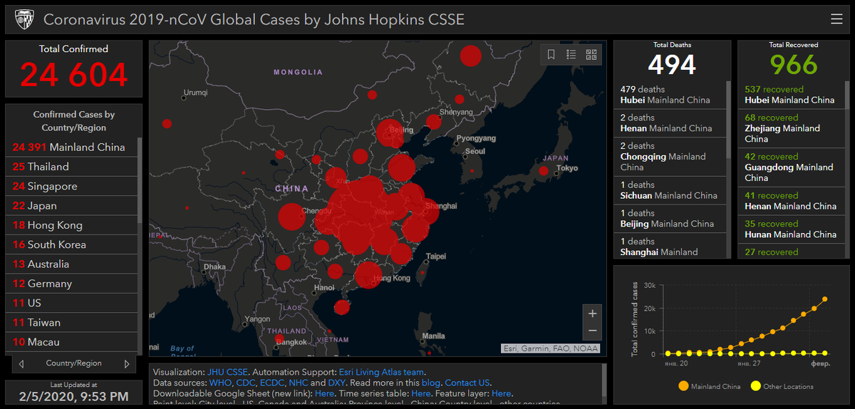Click the Total Recovered 966 counter

794,65
